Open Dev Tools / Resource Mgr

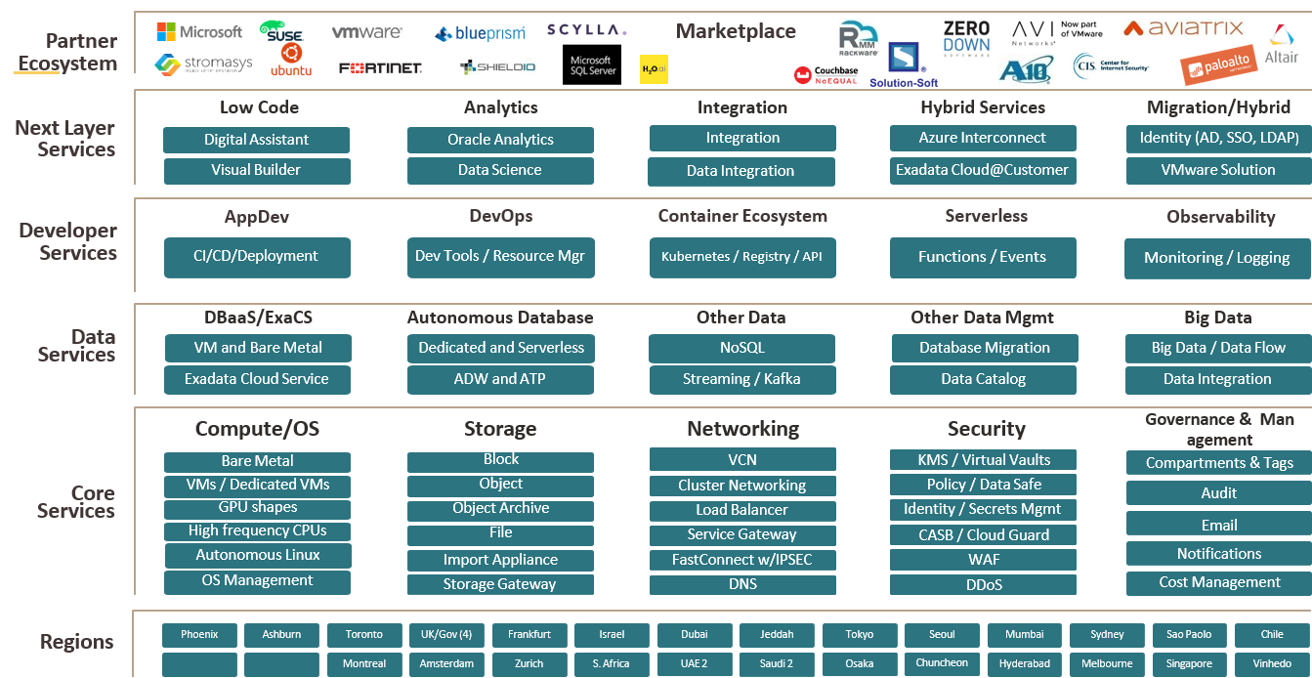point(500,257)
